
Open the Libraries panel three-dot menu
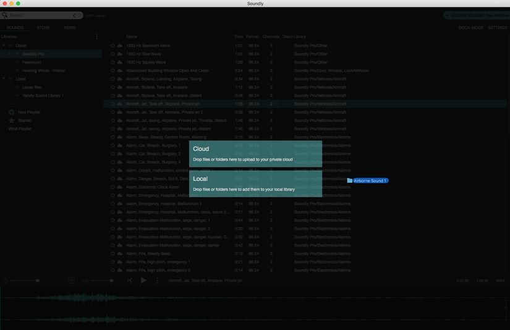pos(96,36)
